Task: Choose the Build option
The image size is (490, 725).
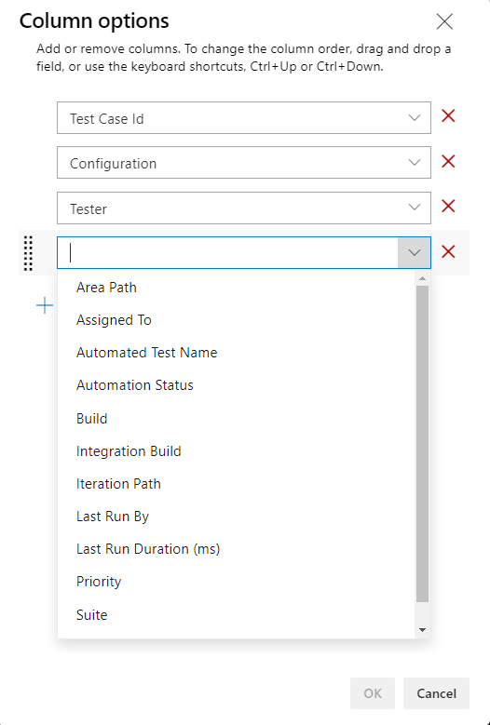Action: (237, 419)
